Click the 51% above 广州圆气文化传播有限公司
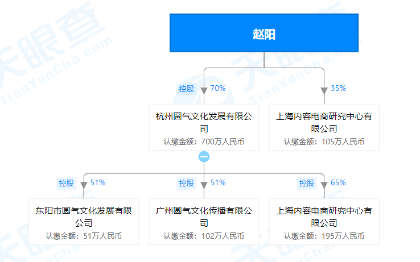Viewport: 420px width, 262px height. (218, 183)
